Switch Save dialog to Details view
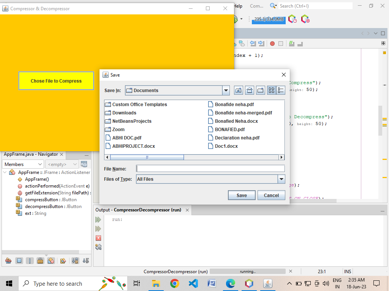The image size is (389, 291). click(x=281, y=90)
